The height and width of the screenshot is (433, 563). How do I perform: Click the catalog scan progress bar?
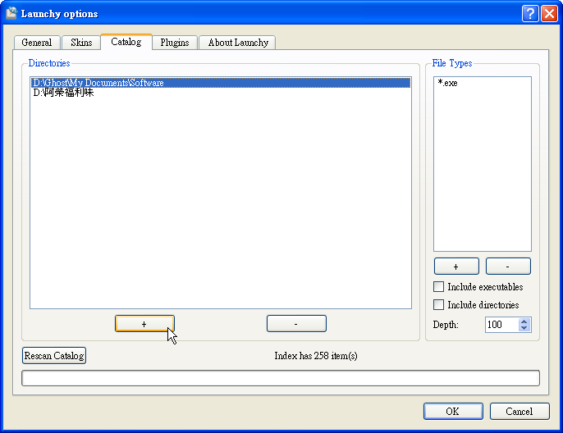(281, 378)
